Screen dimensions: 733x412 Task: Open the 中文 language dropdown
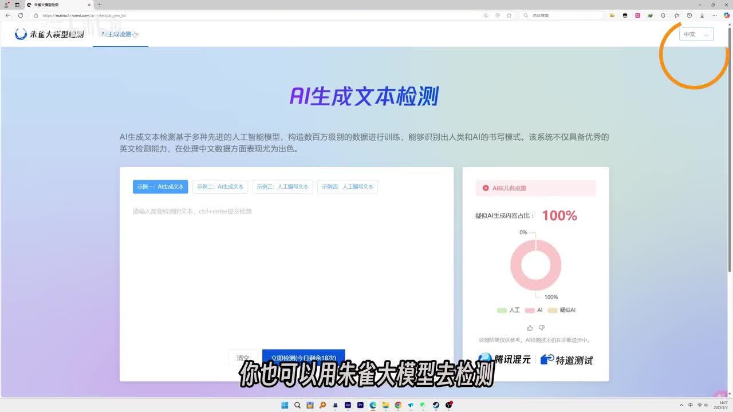coord(696,34)
